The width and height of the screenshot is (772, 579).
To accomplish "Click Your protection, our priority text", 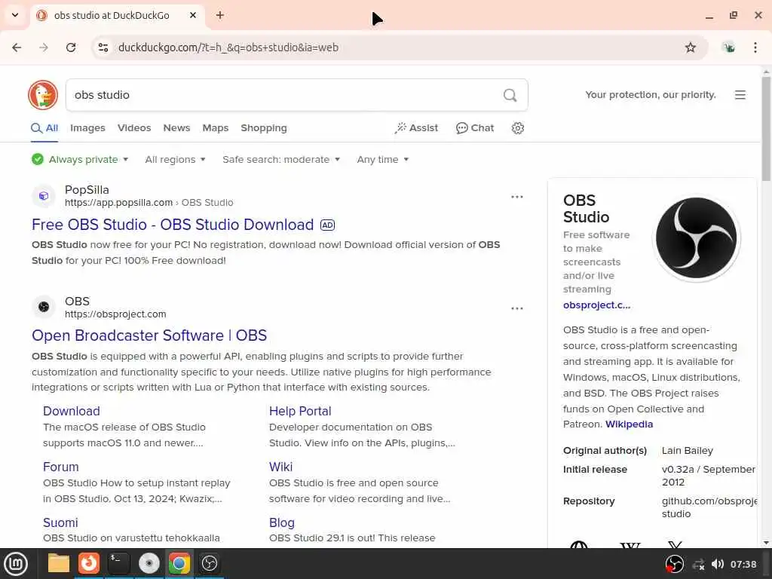I will coord(651,95).
